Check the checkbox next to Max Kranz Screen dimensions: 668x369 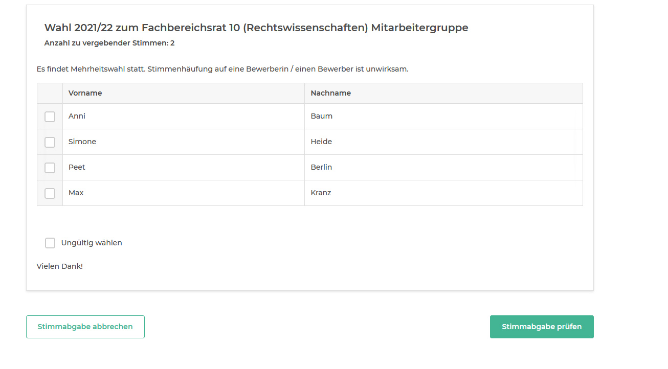click(x=50, y=193)
